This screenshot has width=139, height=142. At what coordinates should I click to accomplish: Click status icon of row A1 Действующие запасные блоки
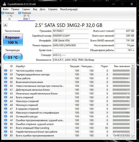tap(6, 90)
